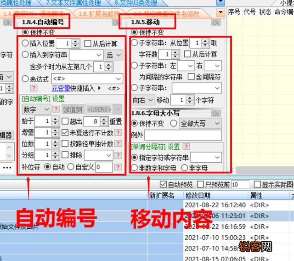Select row dated 2021-08-22 16:12:40
This screenshot has height=261, width=294.
click(147, 205)
